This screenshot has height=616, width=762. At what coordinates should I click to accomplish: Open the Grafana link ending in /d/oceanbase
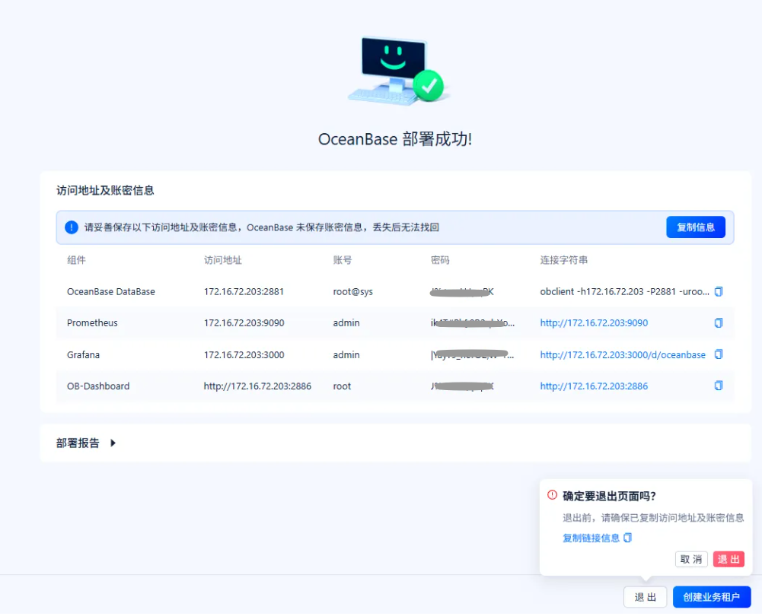623,355
